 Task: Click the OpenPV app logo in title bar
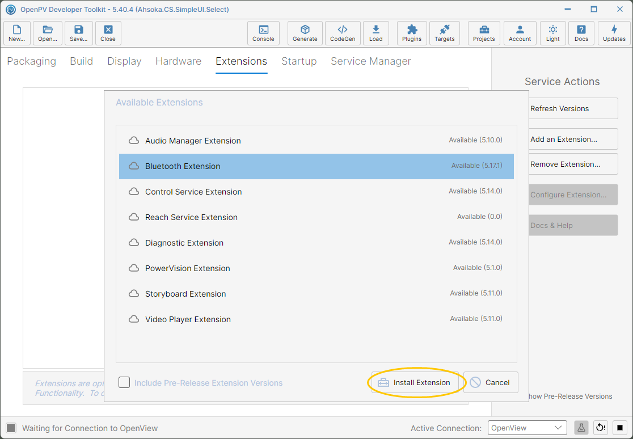tap(11, 9)
